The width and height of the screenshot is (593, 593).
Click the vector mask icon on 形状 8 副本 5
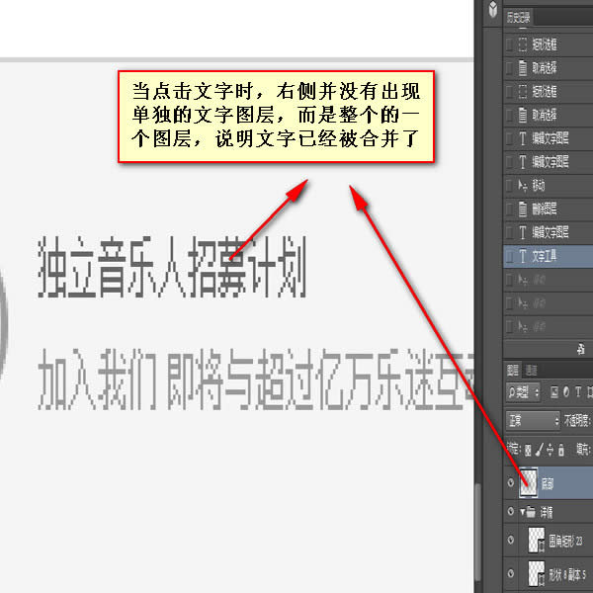(x=542, y=578)
